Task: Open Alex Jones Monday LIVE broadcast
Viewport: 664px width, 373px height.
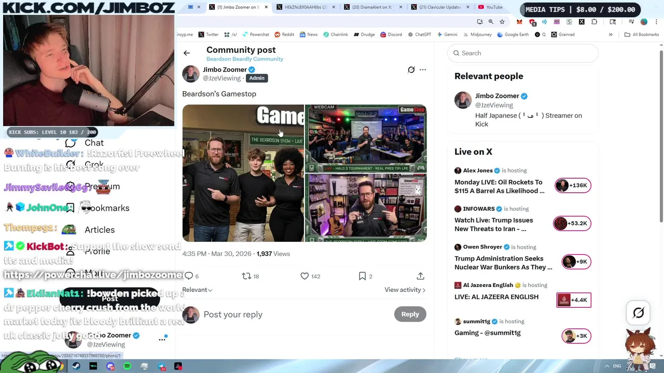Action: pyautogui.click(x=522, y=181)
